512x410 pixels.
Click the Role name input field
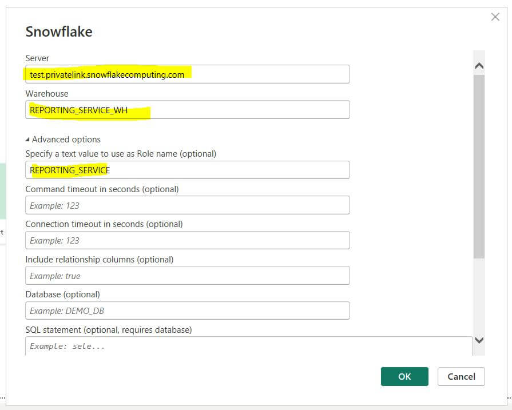click(188, 170)
